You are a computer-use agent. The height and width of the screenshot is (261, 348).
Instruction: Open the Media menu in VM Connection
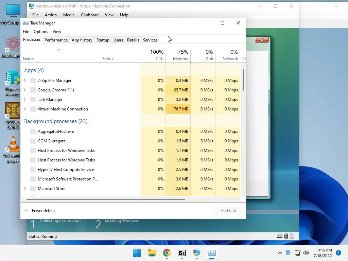[69, 15]
